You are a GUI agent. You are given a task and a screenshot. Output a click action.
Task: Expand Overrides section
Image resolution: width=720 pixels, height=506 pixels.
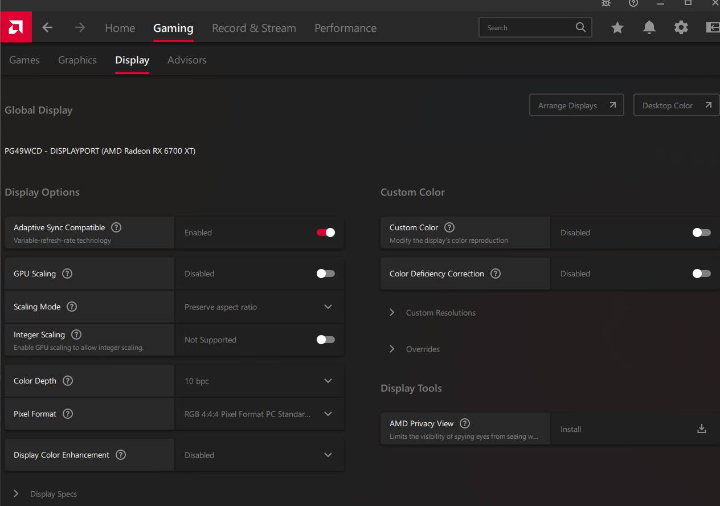pyautogui.click(x=415, y=349)
